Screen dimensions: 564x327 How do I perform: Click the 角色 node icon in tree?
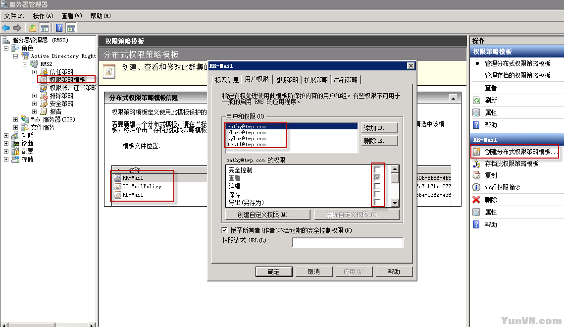tap(15, 48)
